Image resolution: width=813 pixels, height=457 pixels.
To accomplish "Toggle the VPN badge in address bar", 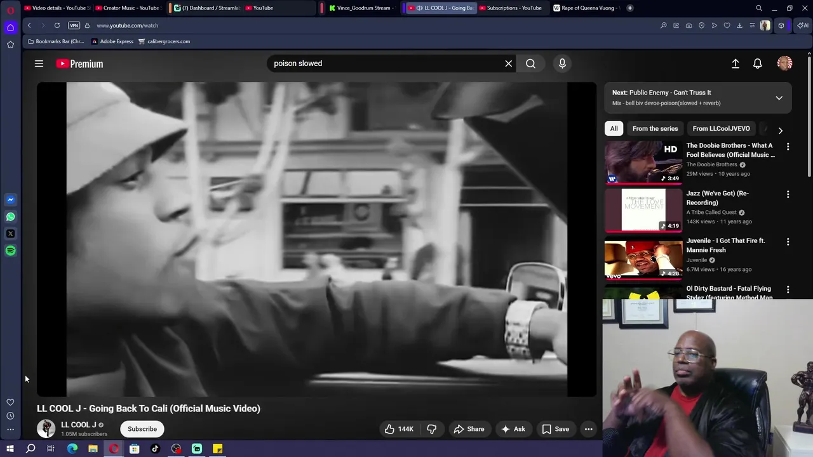I will click(74, 25).
